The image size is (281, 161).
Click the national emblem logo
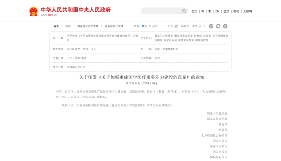pos(33,11)
